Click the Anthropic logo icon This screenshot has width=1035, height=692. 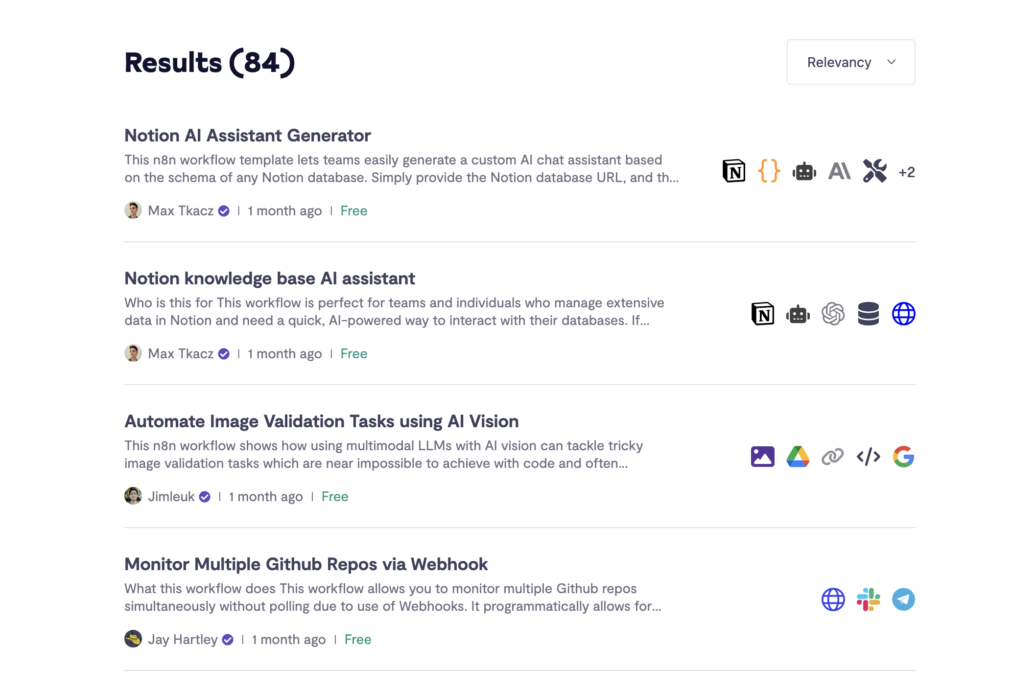point(839,171)
